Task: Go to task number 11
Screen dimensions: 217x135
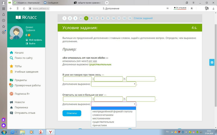Action: [x=119, y=18]
